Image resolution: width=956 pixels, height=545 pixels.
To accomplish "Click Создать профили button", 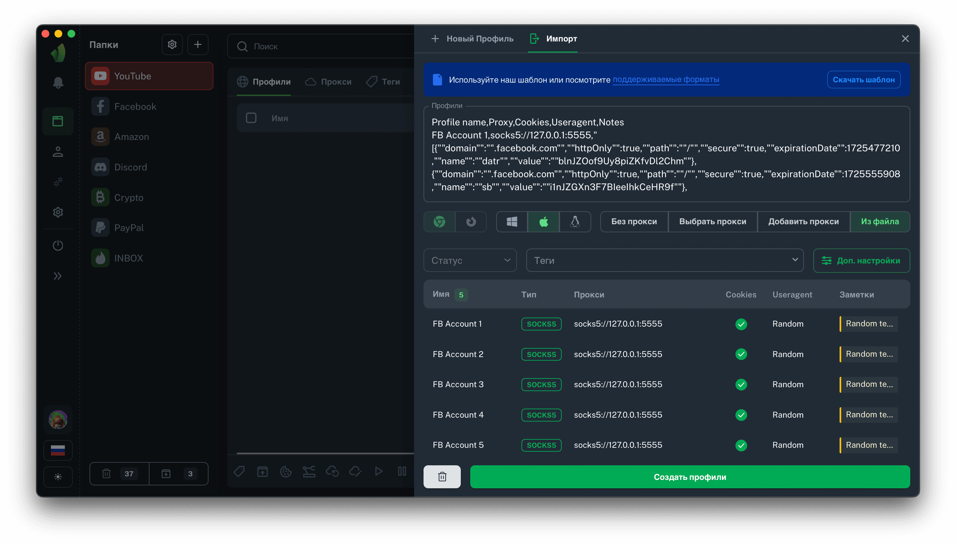I will click(690, 477).
